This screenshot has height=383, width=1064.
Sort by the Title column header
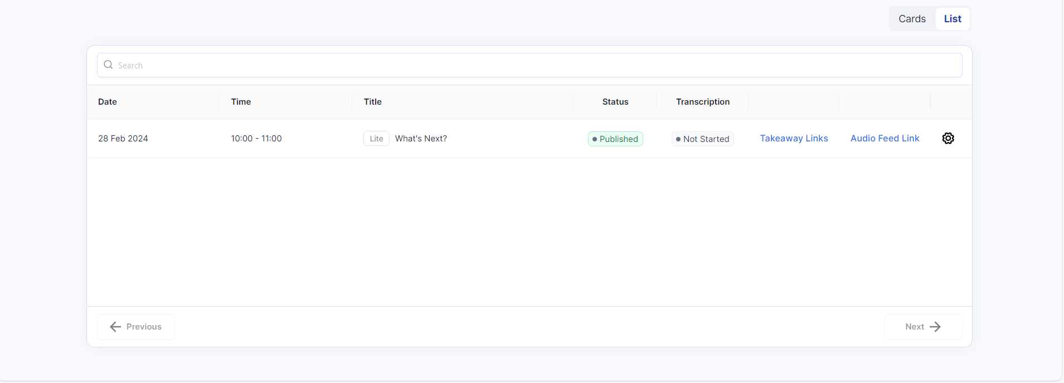373,102
